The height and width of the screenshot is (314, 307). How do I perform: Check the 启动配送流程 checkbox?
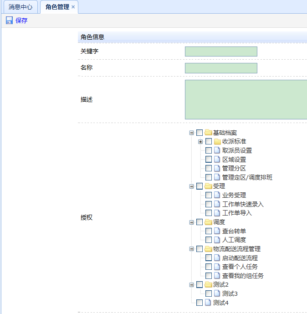[x=209, y=258]
